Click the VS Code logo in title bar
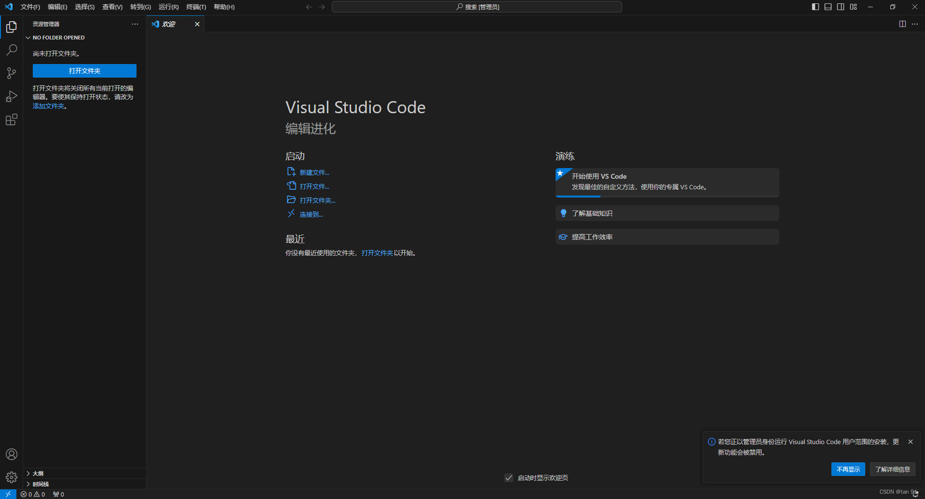This screenshot has width=925, height=499. (x=9, y=7)
